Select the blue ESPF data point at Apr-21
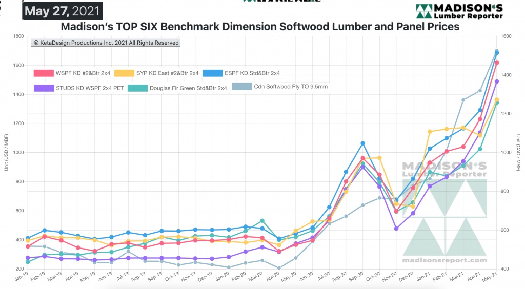 (480, 110)
